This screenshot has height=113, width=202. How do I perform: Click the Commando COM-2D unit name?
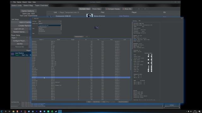pyautogui.click(x=63, y=16)
